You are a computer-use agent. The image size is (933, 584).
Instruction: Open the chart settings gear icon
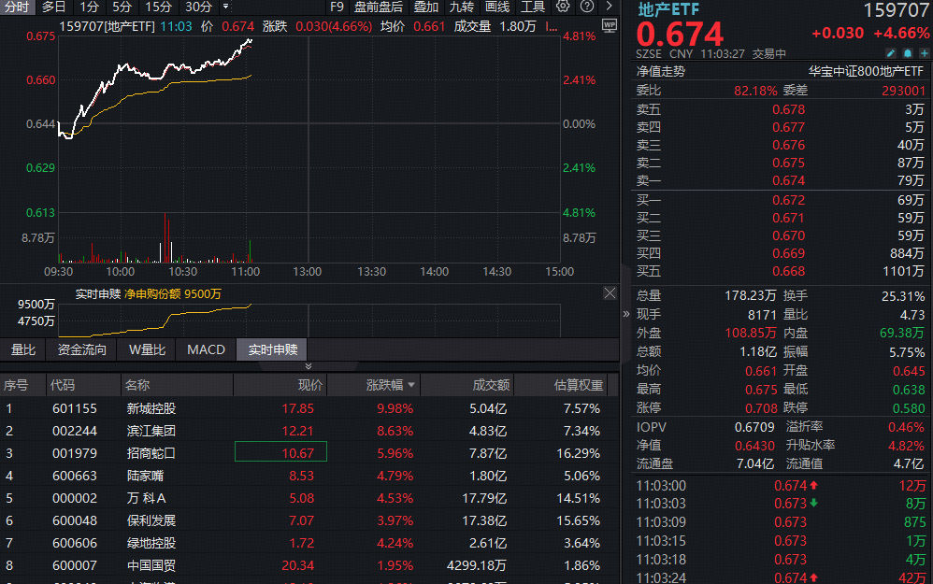click(563, 7)
